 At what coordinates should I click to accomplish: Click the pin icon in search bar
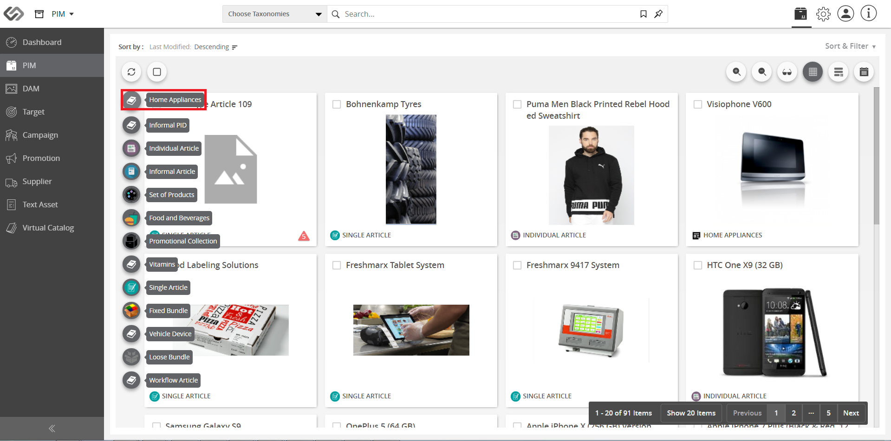point(658,14)
